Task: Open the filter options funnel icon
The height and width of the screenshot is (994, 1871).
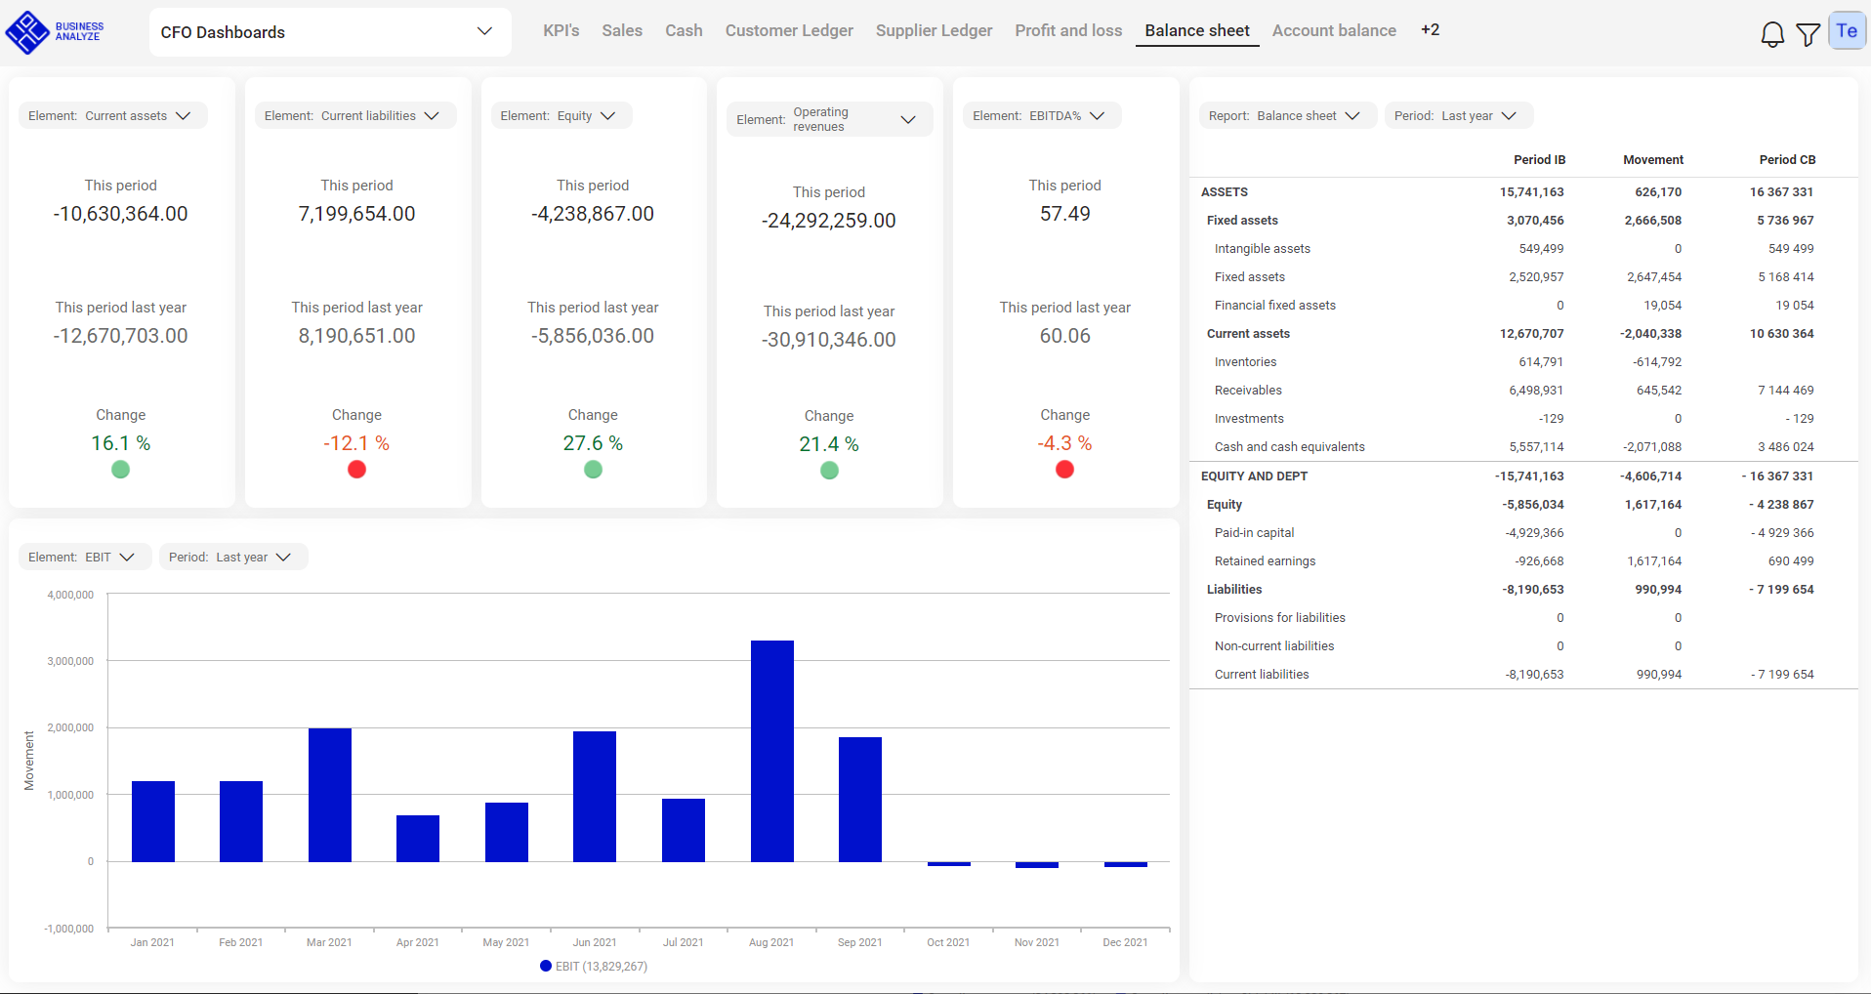Action: pyautogui.click(x=1809, y=32)
